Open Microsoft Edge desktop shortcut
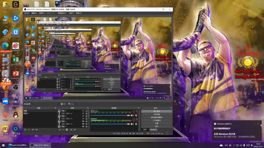 [5, 47]
